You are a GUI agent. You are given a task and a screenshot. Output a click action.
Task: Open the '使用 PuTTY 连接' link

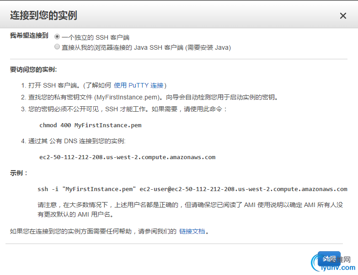click(139, 85)
